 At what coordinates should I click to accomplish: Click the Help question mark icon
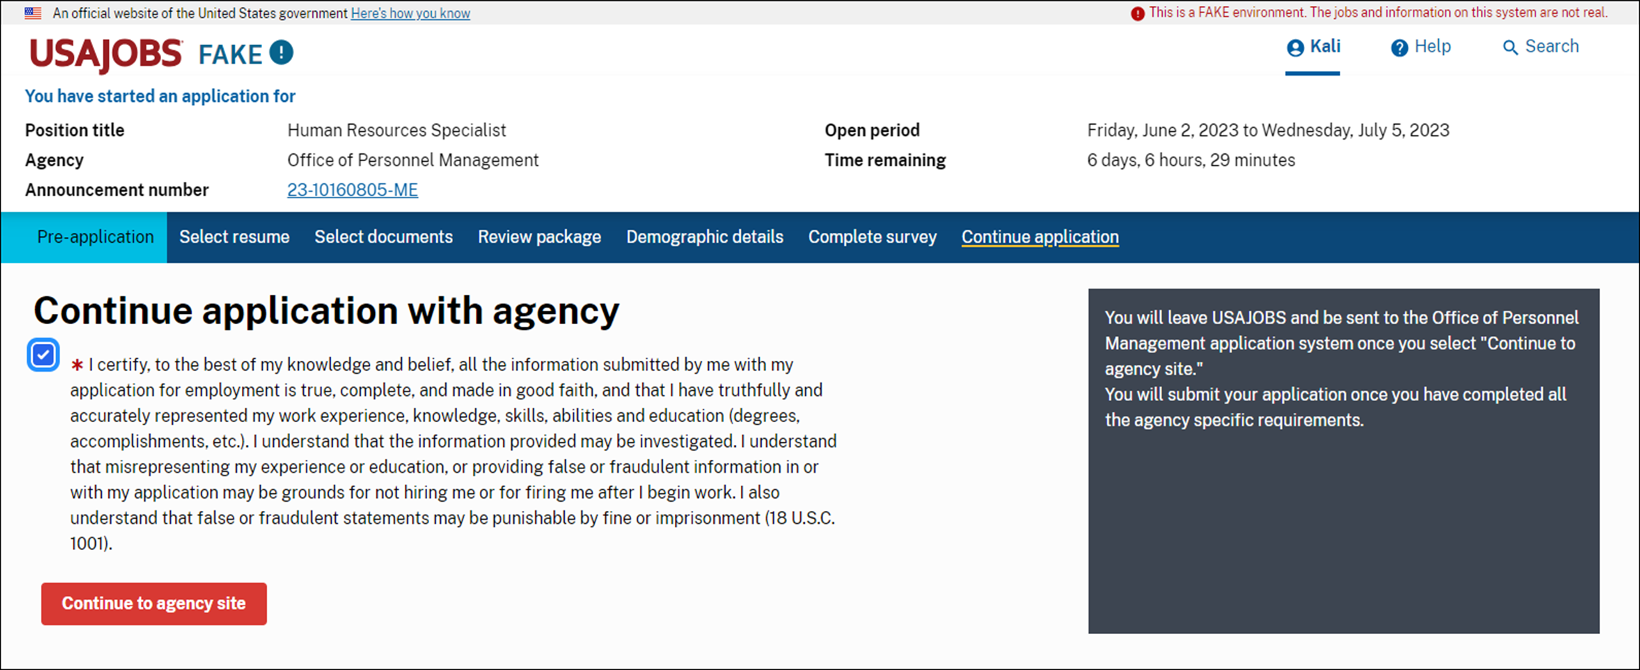pos(1399,48)
